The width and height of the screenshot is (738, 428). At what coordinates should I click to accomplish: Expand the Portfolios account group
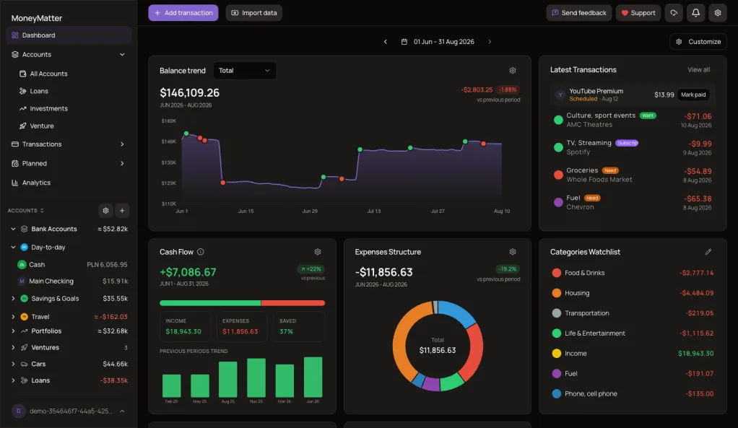pos(13,331)
